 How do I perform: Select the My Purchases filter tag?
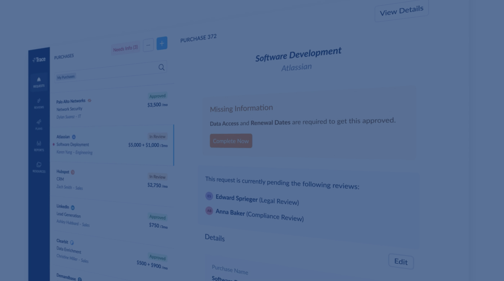(x=66, y=77)
